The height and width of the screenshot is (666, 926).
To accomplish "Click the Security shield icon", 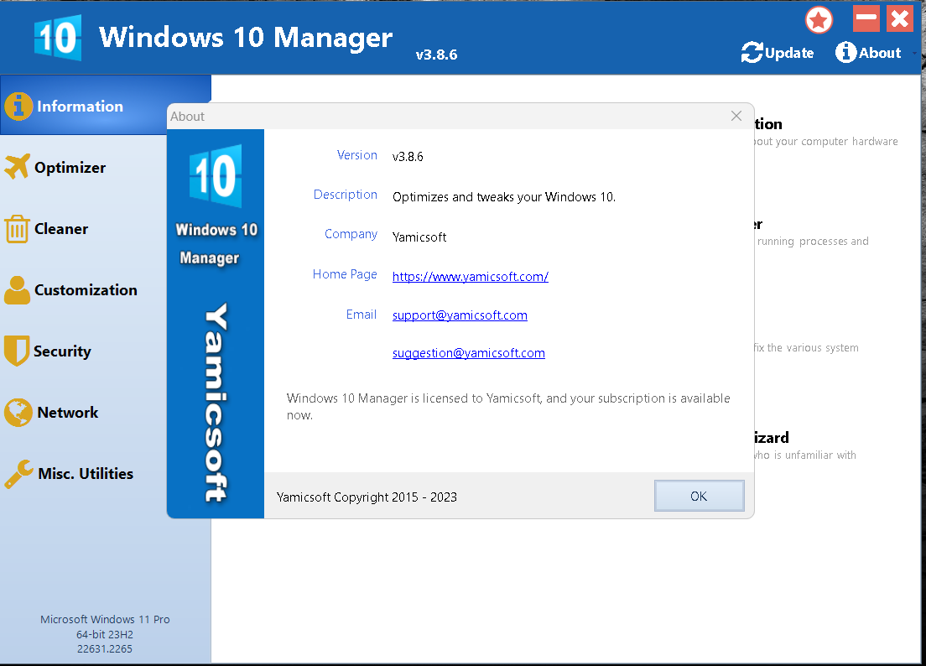I will click(17, 351).
